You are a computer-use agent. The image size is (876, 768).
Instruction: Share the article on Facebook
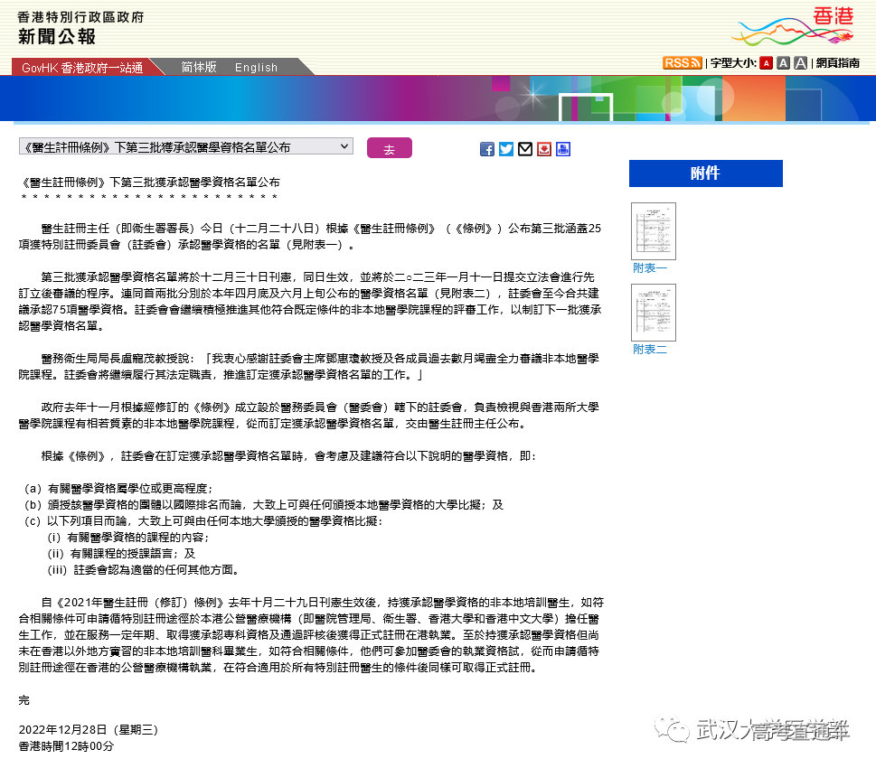point(487,149)
